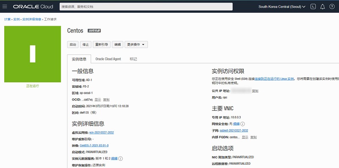Image resolution: width=339 pixels, height=168 pixels.
Task: Select the 实例信息 tab
Action: [79, 59]
